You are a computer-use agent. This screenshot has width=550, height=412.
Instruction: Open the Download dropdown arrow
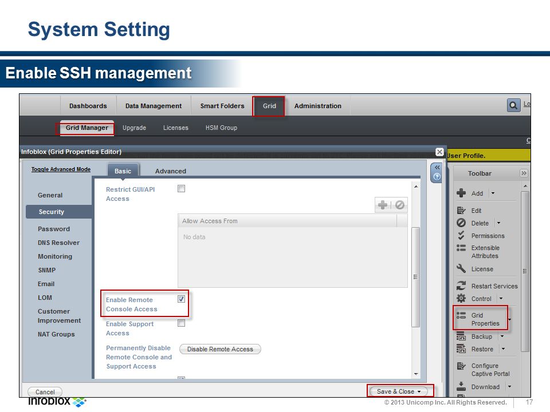tap(509, 386)
